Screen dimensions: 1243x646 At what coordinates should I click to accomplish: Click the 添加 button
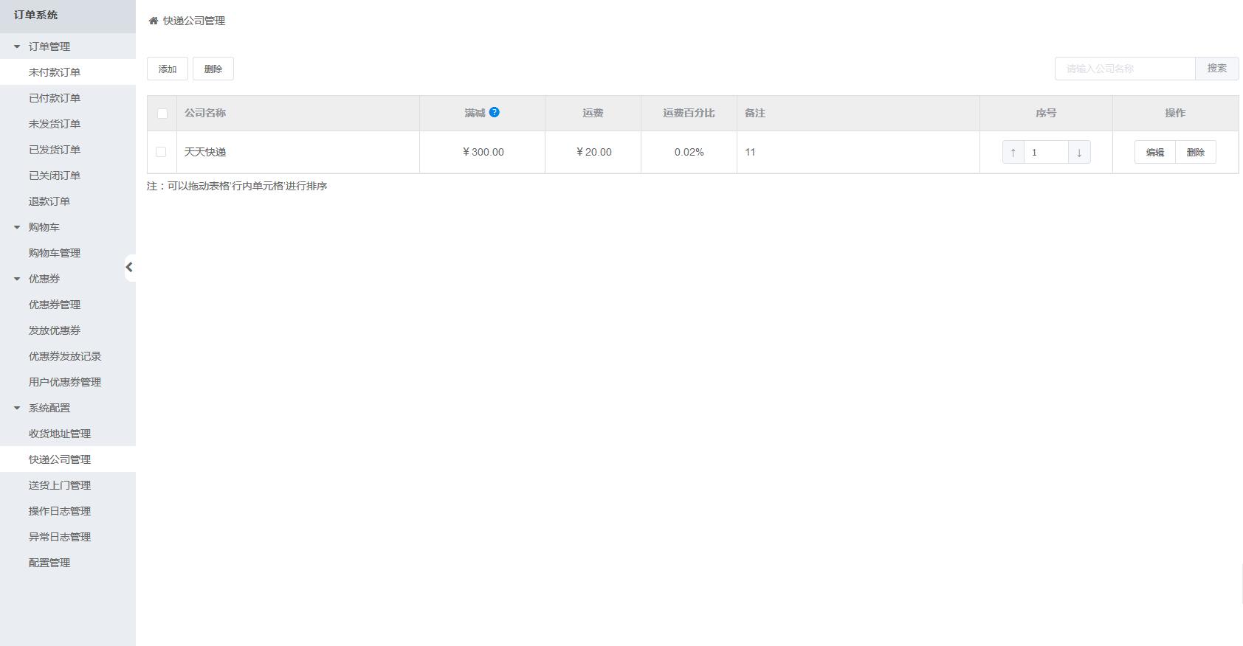(x=168, y=69)
